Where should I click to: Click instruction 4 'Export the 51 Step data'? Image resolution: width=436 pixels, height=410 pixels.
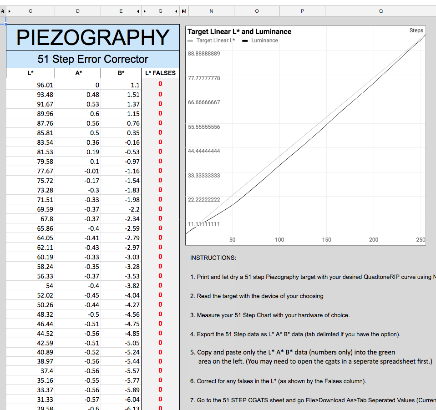coord(295,334)
